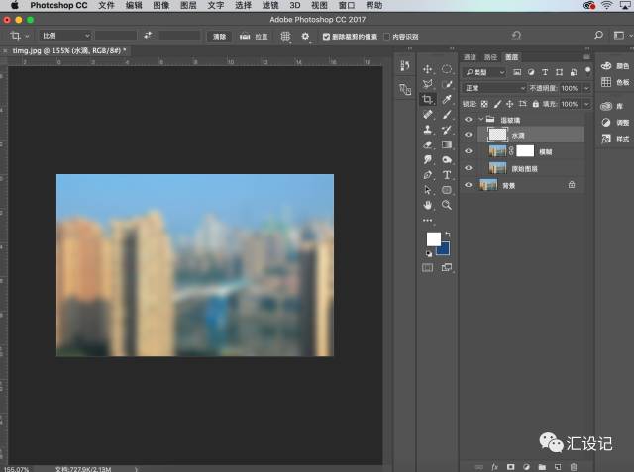634x472 pixels.
Task: Click the delete layer trash icon
Action: click(573, 465)
